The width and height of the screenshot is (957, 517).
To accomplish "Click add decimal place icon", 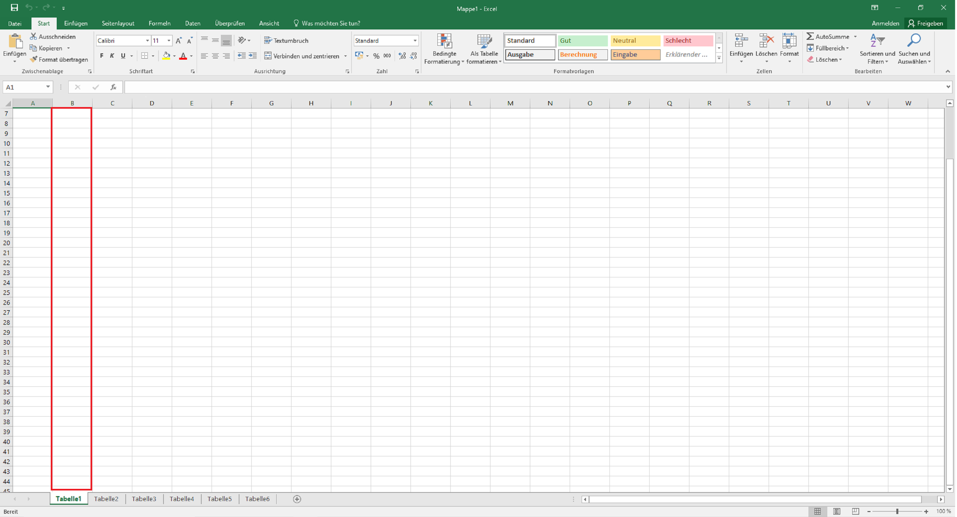I will pyautogui.click(x=402, y=56).
